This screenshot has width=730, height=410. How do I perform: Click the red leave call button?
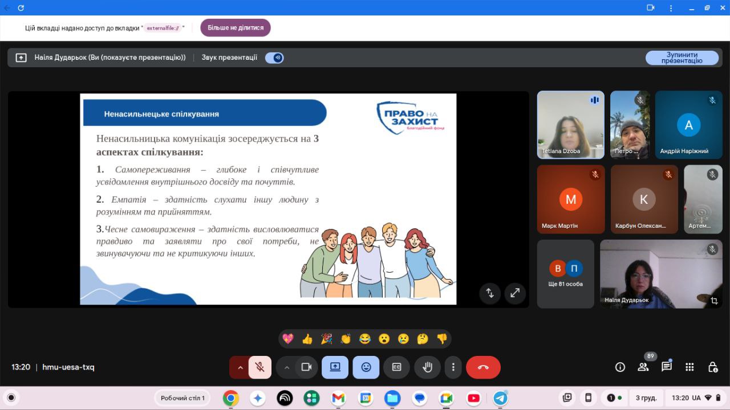[483, 367]
